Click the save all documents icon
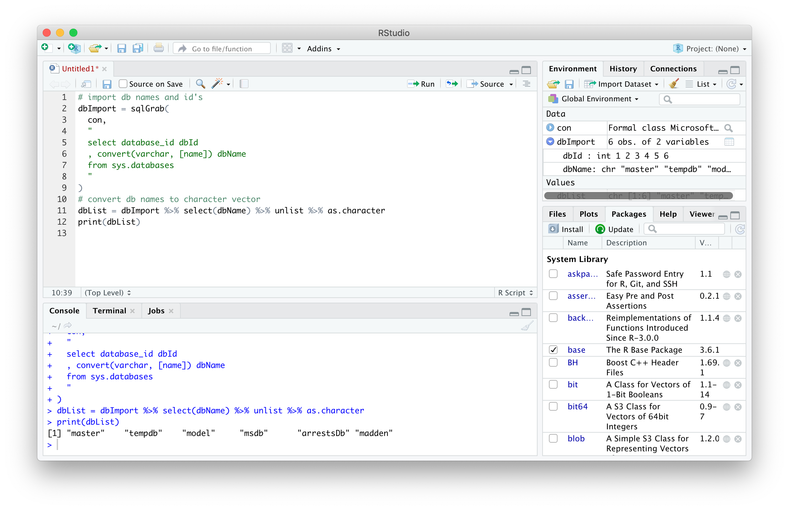 click(x=138, y=49)
